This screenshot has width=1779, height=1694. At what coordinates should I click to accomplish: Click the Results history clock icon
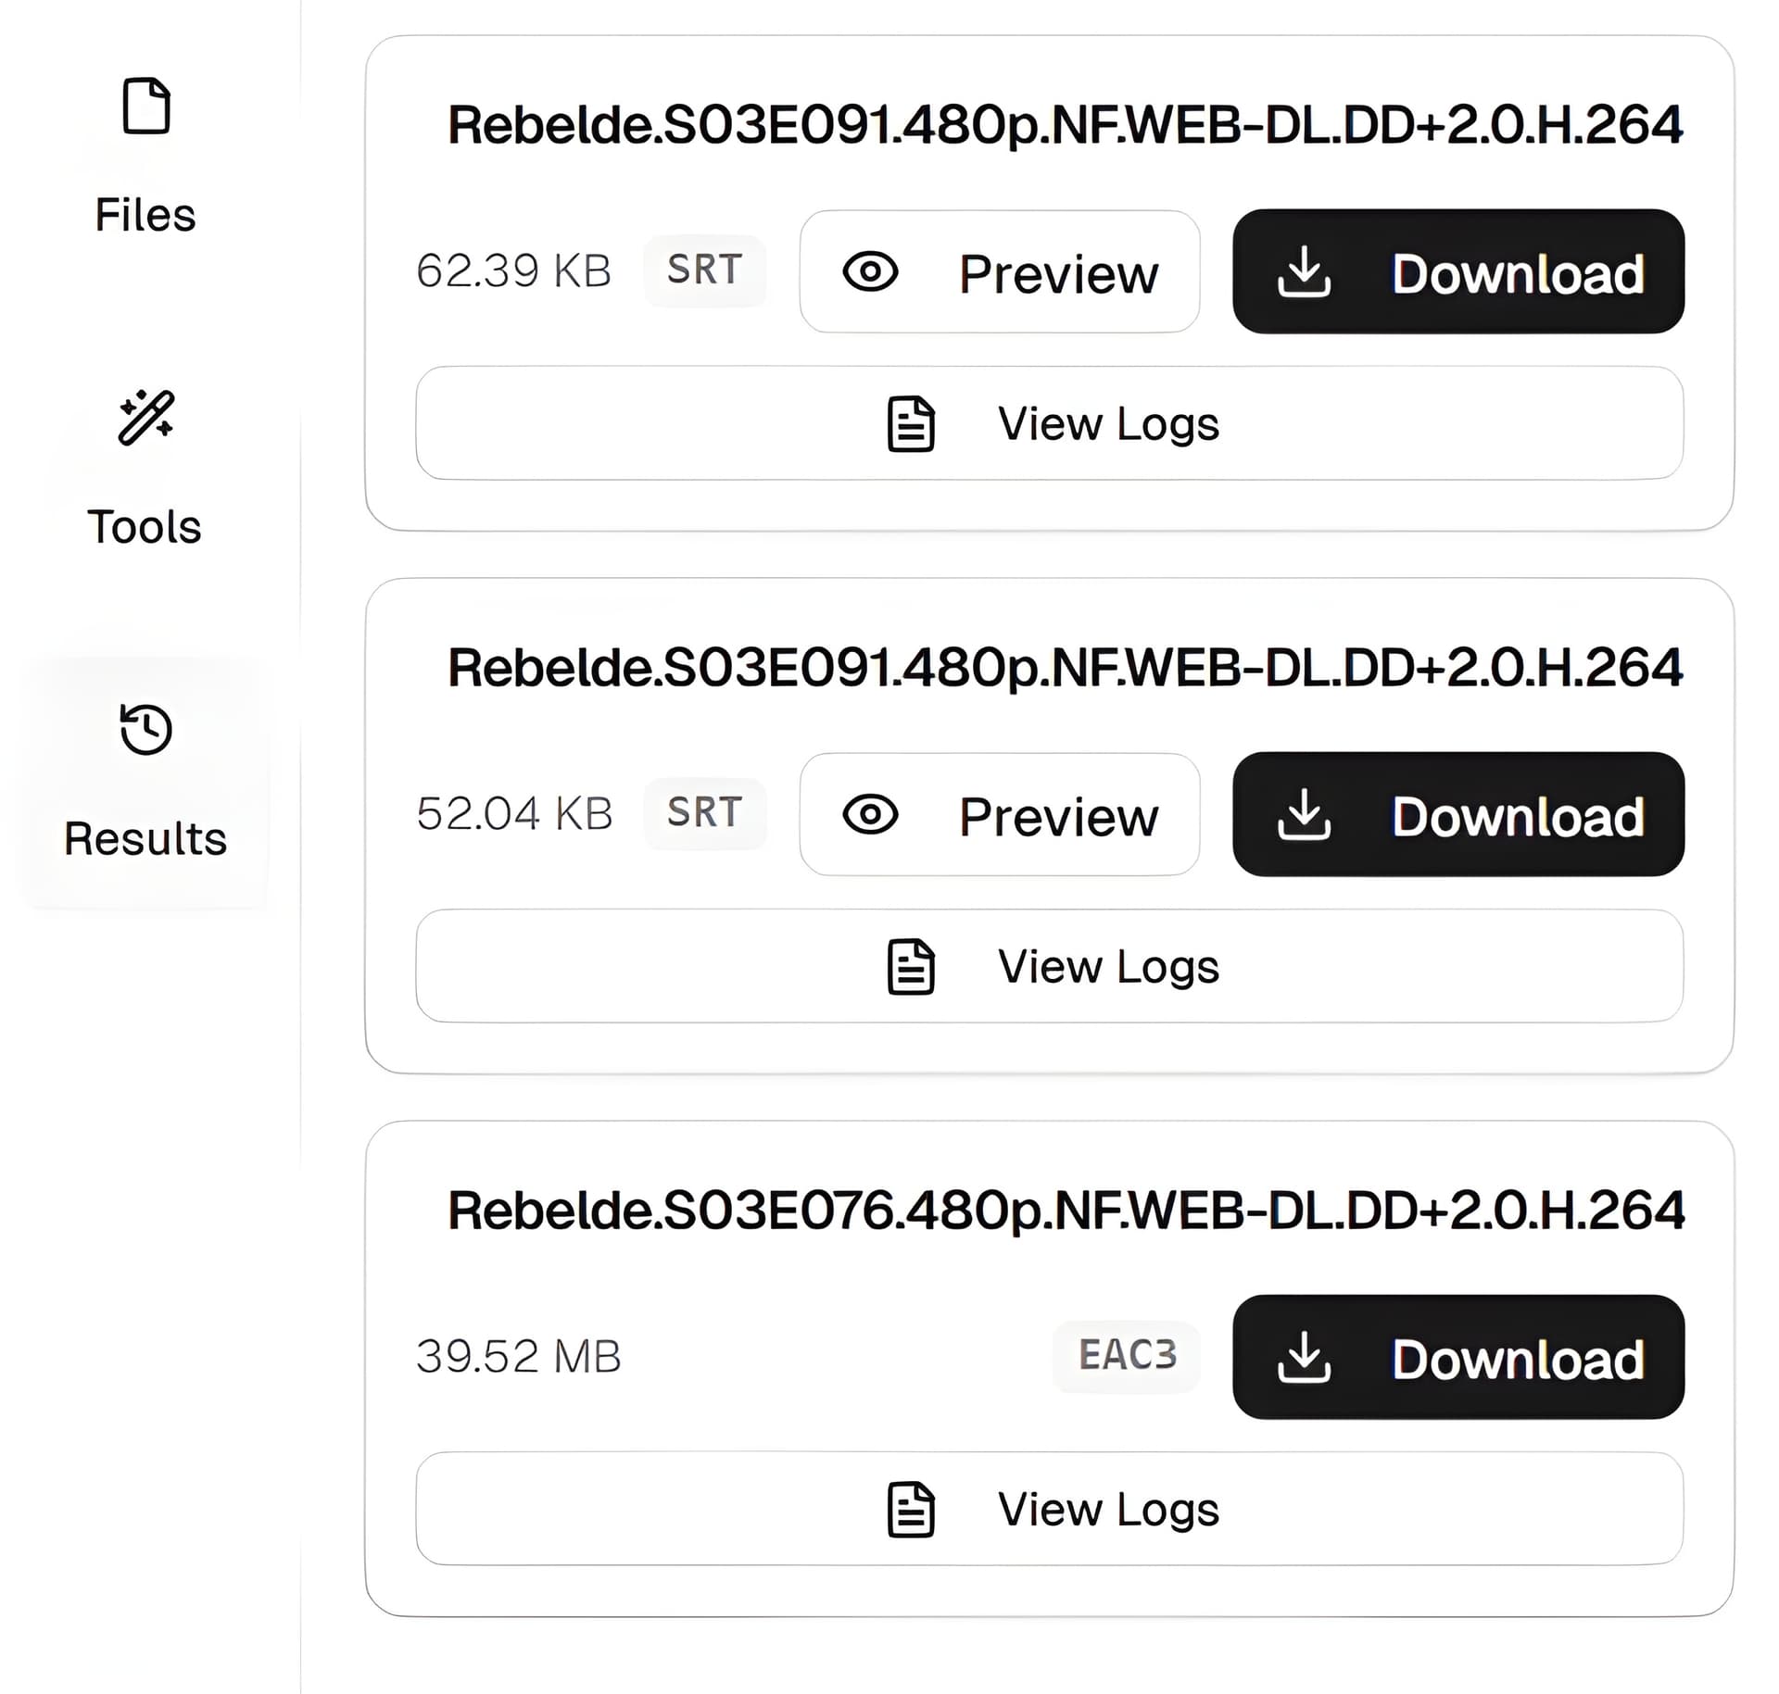pyautogui.click(x=146, y=730)
